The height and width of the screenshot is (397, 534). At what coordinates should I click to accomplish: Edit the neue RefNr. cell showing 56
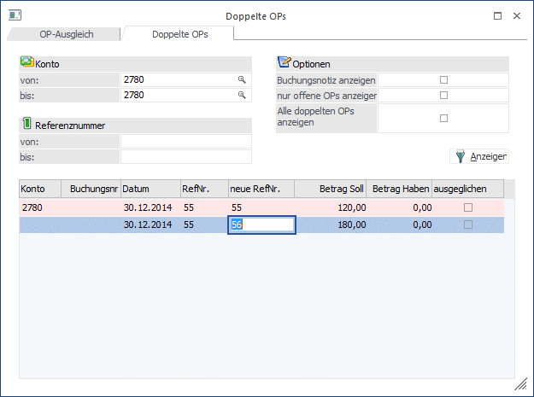click(x=261, y=225)
